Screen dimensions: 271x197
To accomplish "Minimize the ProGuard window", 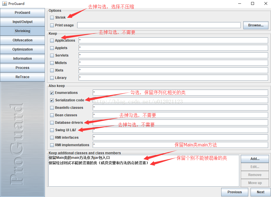I will [240, 3].
